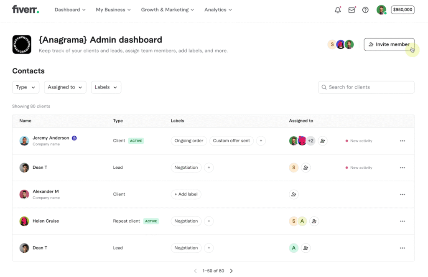The width and height of the screenshot is (428, 277).
Task: Open the notifications bell
Action: click(x=338, y=9)
